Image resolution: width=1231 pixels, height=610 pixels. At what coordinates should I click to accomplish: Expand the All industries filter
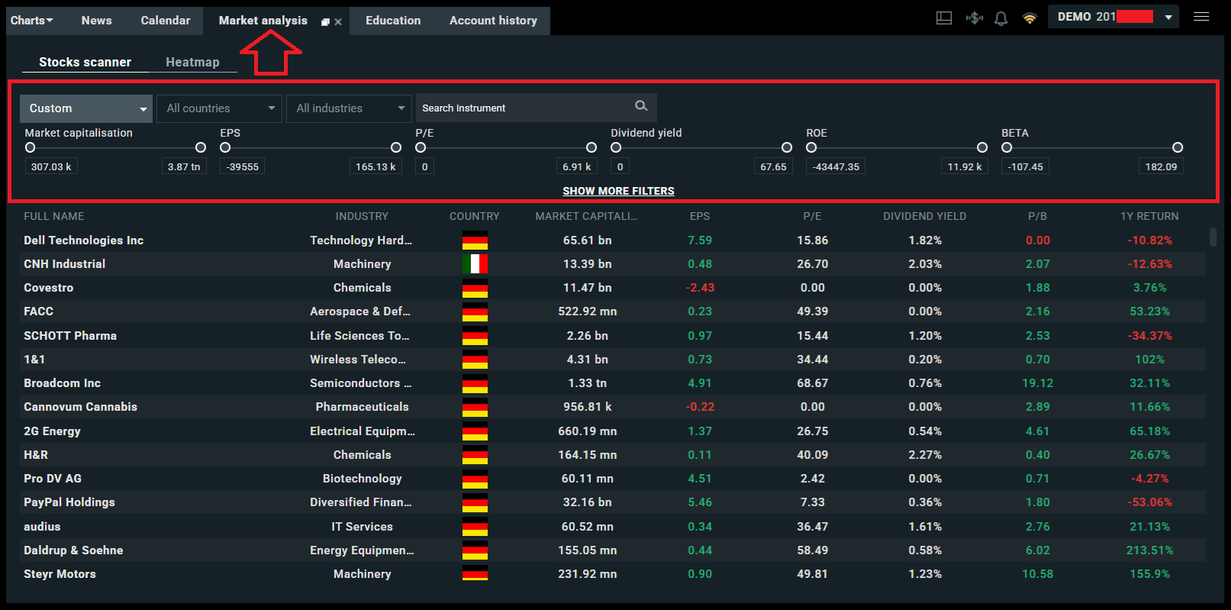(350, 108)
